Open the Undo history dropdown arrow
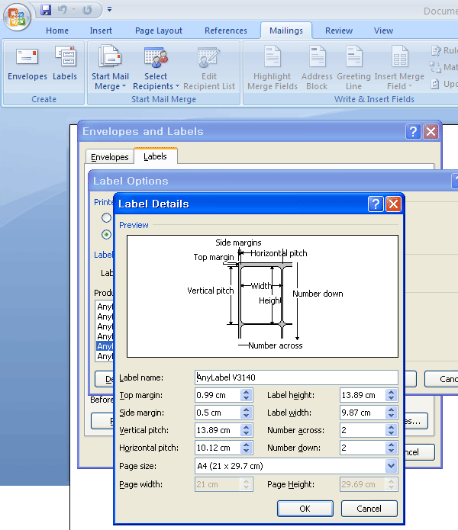The width and height of the screenshot is (458, 530). (73, 10)
